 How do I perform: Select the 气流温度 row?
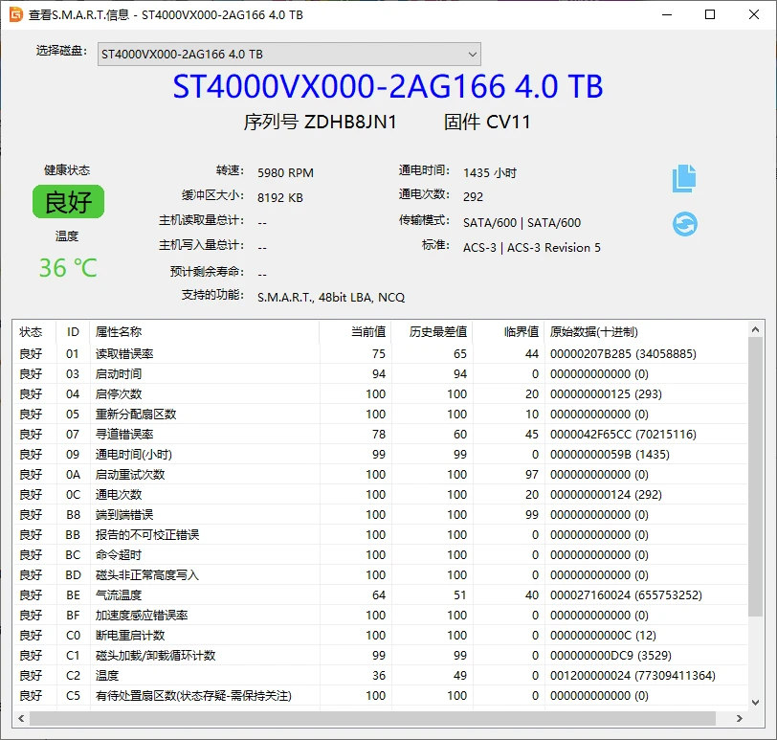(x=380, y=594)
